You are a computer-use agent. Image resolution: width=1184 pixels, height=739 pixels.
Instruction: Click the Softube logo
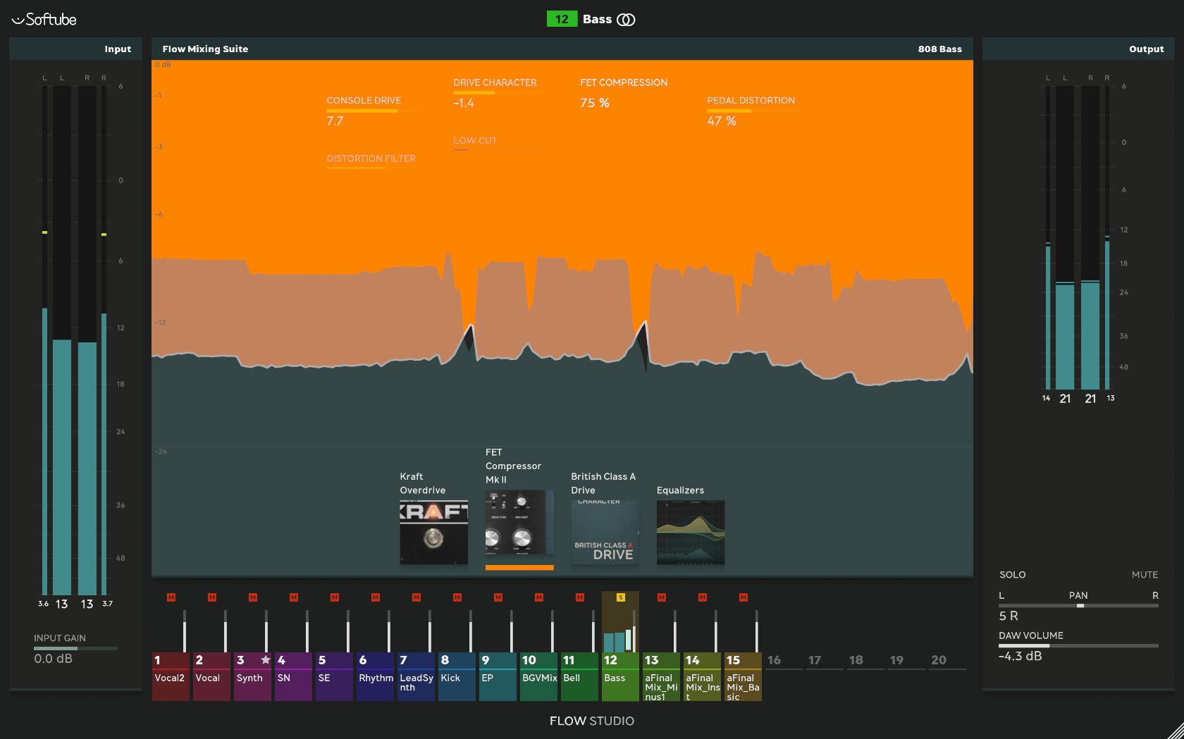pos(44,20)
